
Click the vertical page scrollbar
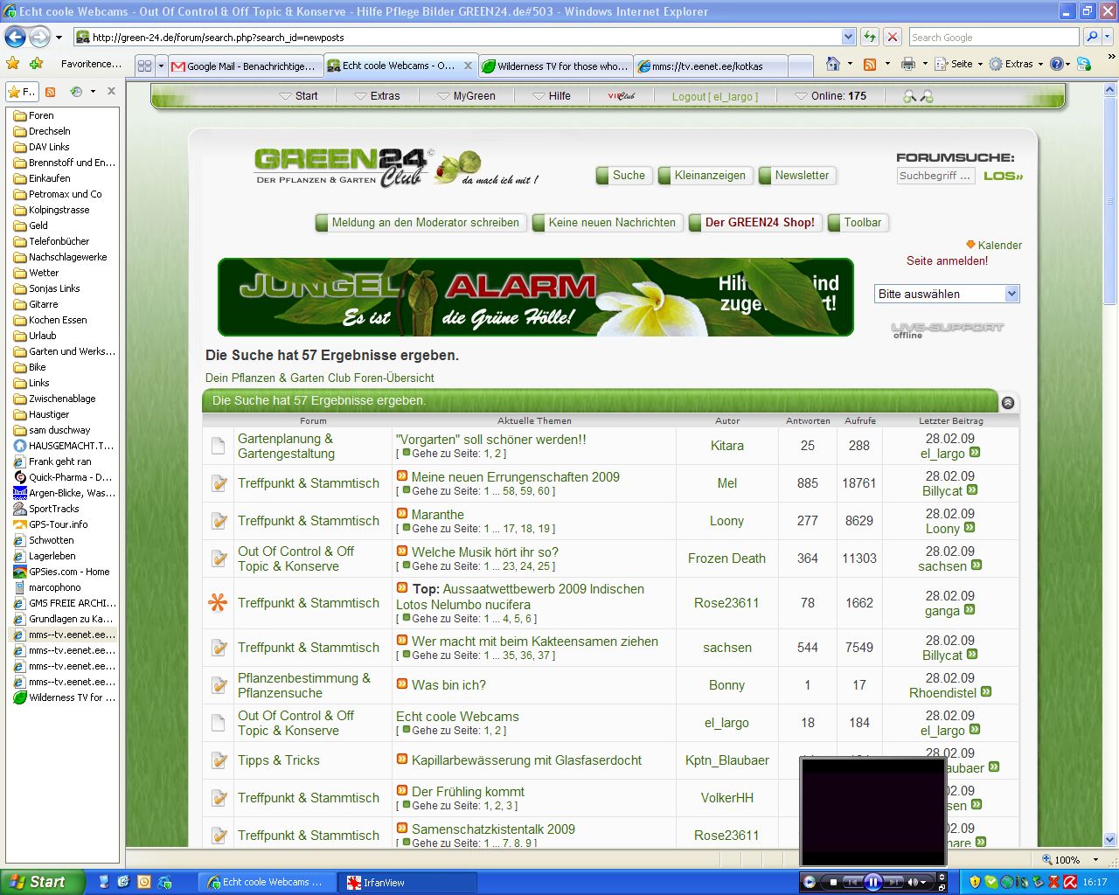tap(1110, 524)
